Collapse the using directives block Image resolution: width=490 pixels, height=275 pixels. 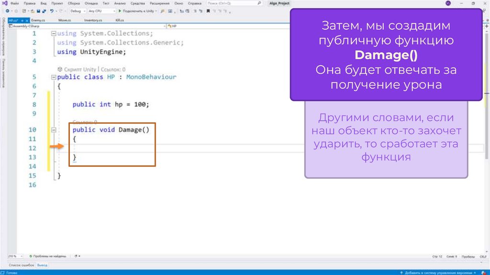[54, 34]
